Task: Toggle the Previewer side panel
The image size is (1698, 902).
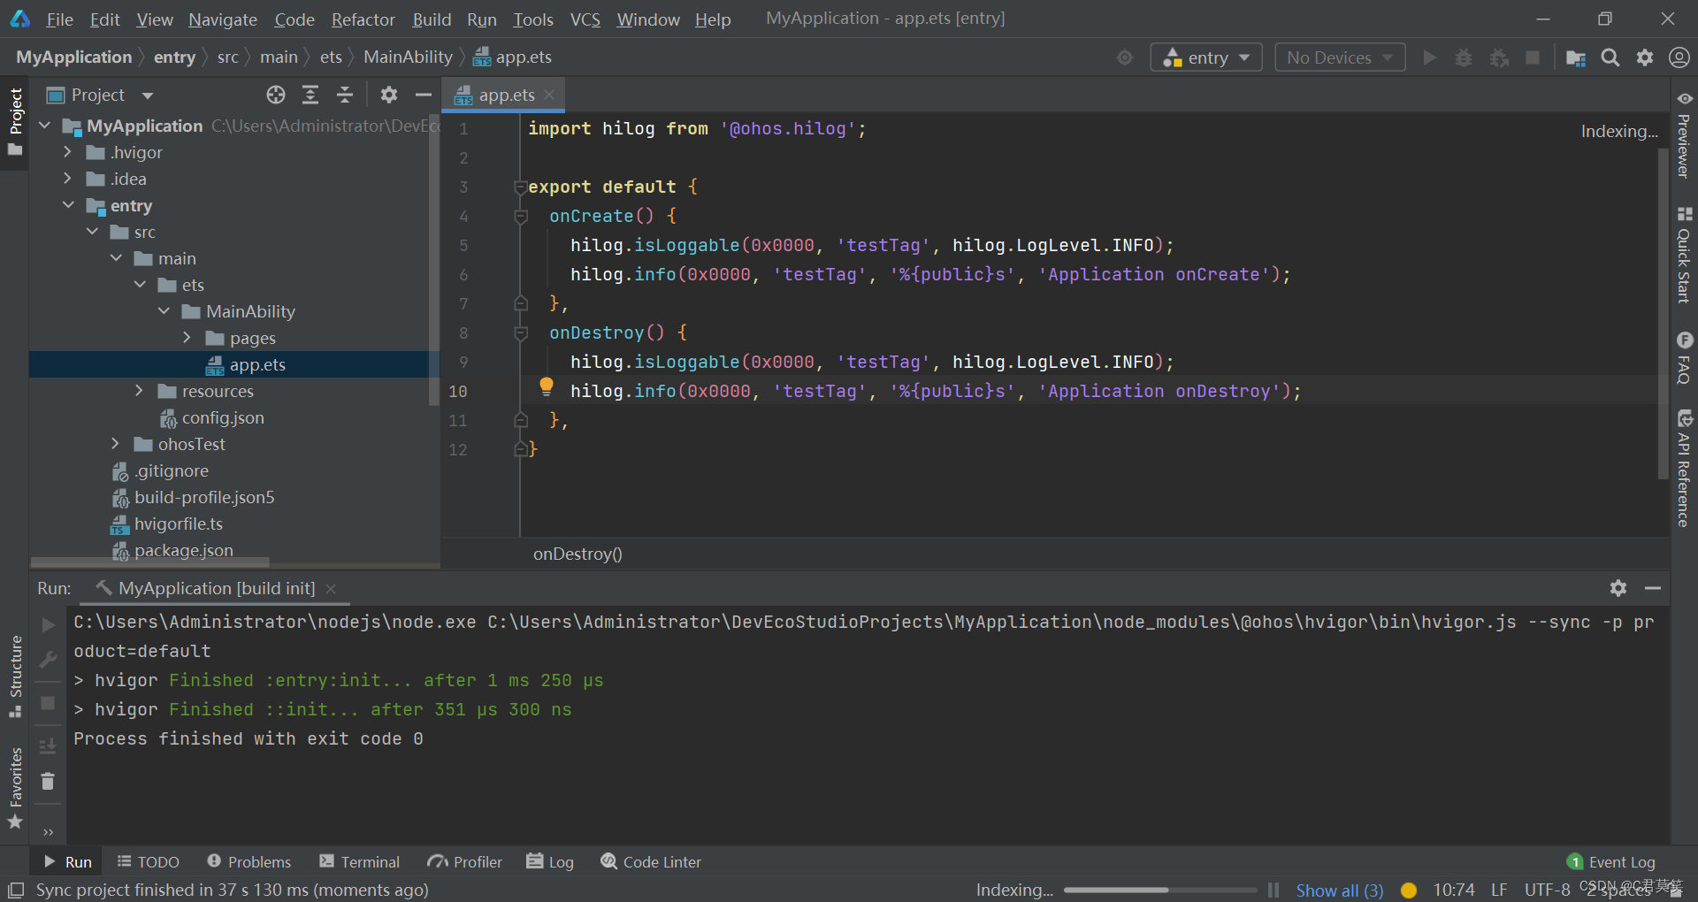Action: coord(1684,134)
